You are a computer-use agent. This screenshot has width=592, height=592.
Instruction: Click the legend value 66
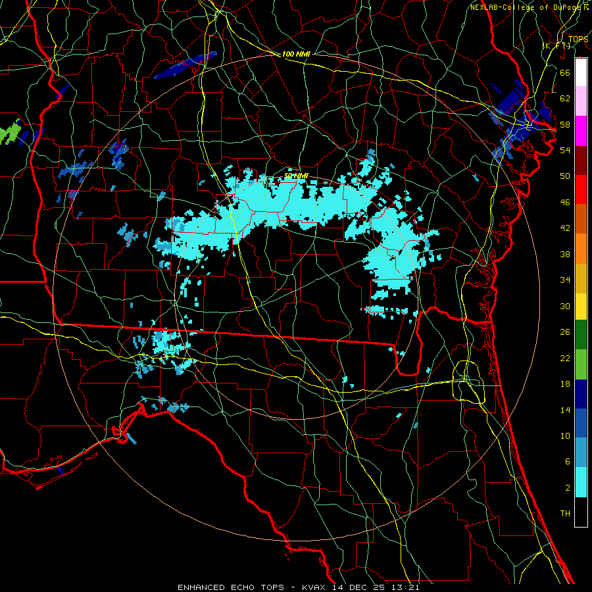[x=565, y=72]
